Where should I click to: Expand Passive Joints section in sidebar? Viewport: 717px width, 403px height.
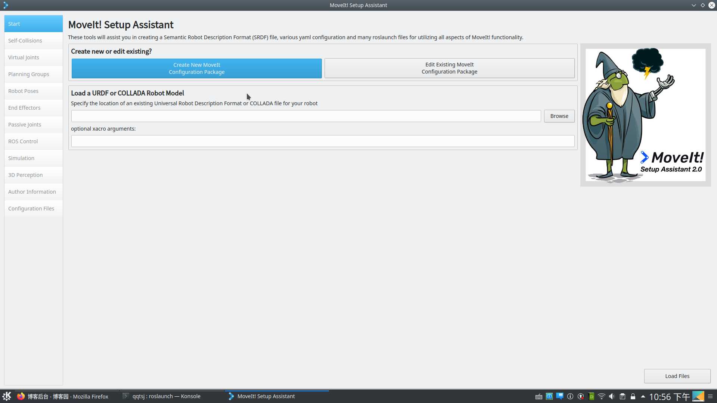tap(25, 125)
